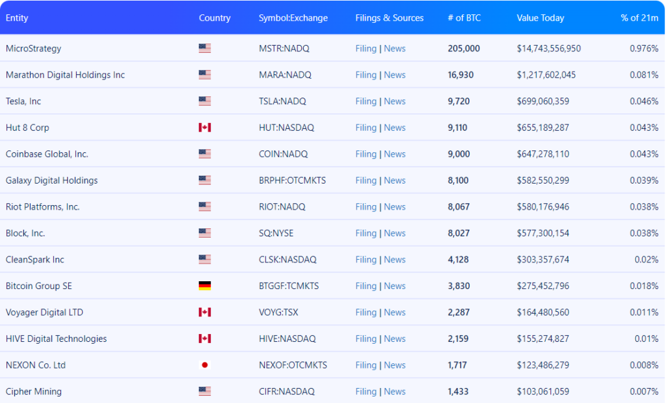Open News link for Riot Platforms, Inc.
The width and height of the screenshot is (666, 403).
click(x=395, y=206)
